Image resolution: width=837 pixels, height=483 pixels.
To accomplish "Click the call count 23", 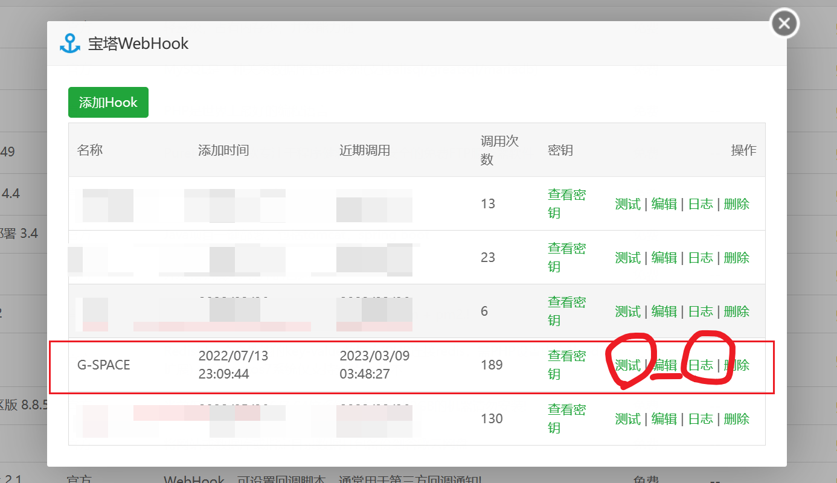I will [x=488, y=257].
